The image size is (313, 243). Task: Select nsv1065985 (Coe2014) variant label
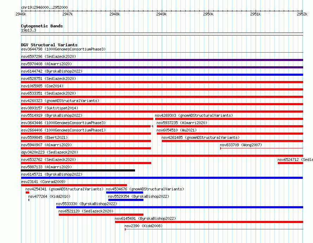[42, 86]
